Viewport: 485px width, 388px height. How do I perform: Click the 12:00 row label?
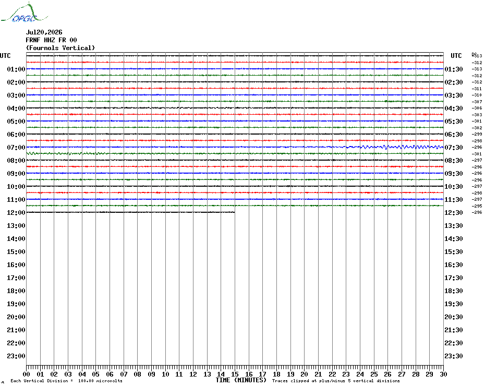(x=16, y=213)
